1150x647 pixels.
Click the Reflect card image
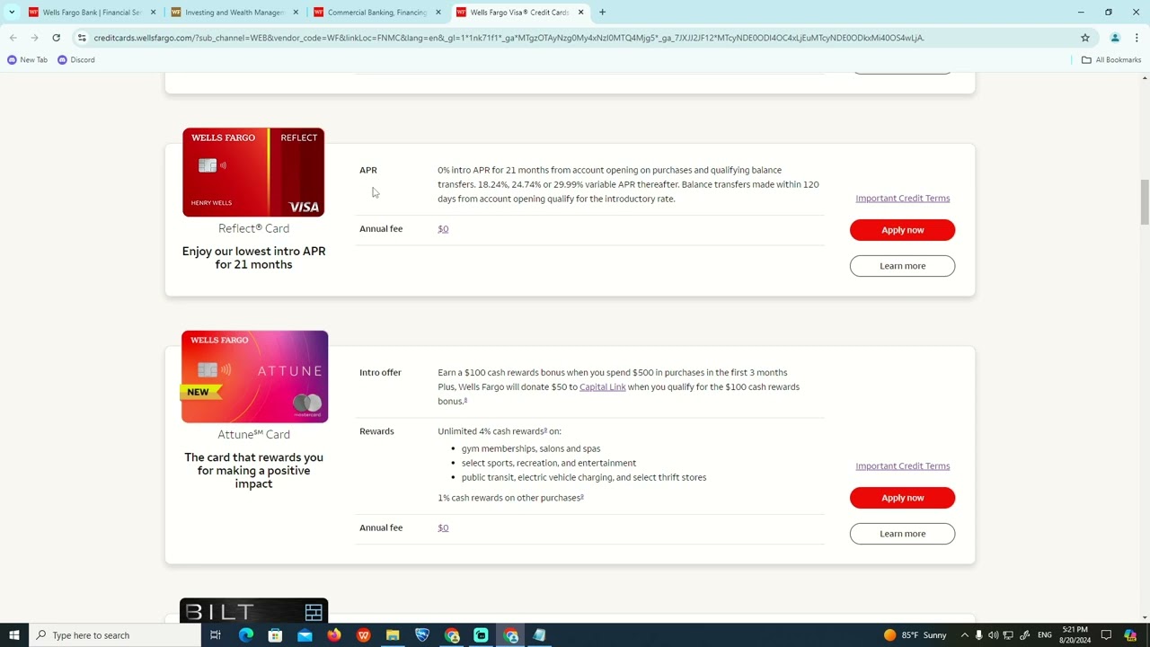pyautogui.click(x=253, y=173)
